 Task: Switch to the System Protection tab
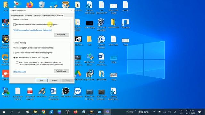tap(49, 16)
